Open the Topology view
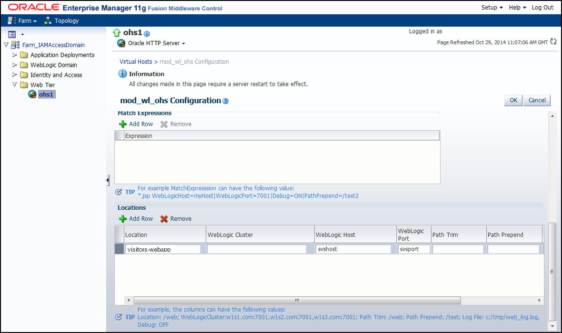 pos(61,21)
